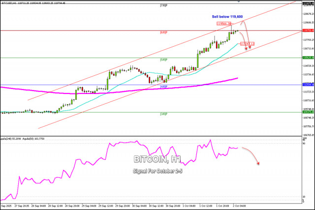Click the BTCUSD,H1 symbol title text
The image size is (315, 210).
[9, 3]
